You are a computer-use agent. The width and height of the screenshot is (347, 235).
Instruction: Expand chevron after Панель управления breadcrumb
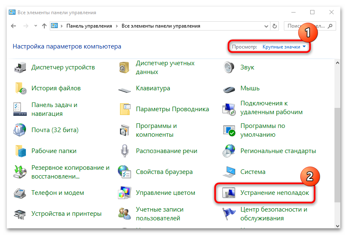[117, 26]
